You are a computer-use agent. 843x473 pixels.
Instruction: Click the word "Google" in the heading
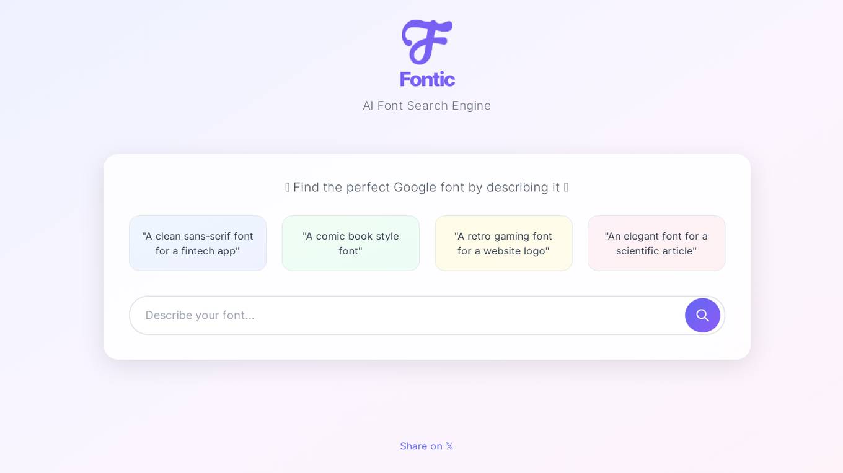point(415,188)
